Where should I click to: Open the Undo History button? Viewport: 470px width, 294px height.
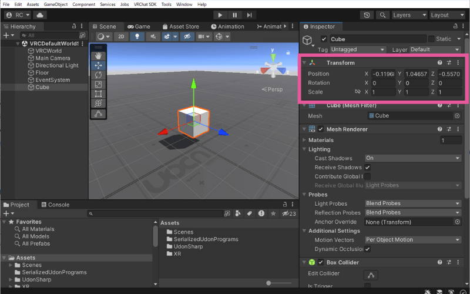click(x=367, y=15)
